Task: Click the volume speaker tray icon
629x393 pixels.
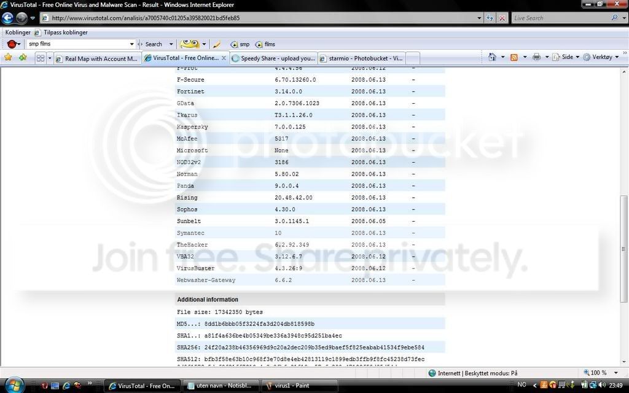Action: coord(603,385)
